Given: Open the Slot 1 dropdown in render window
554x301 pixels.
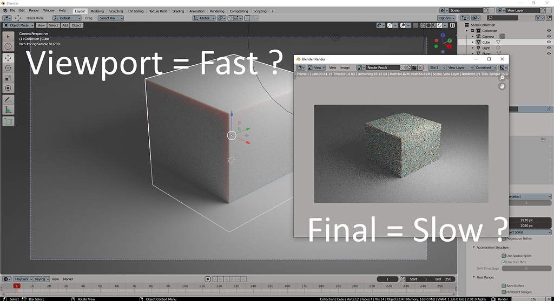Looking at the screenshot, I should click(x=437, y=67).
